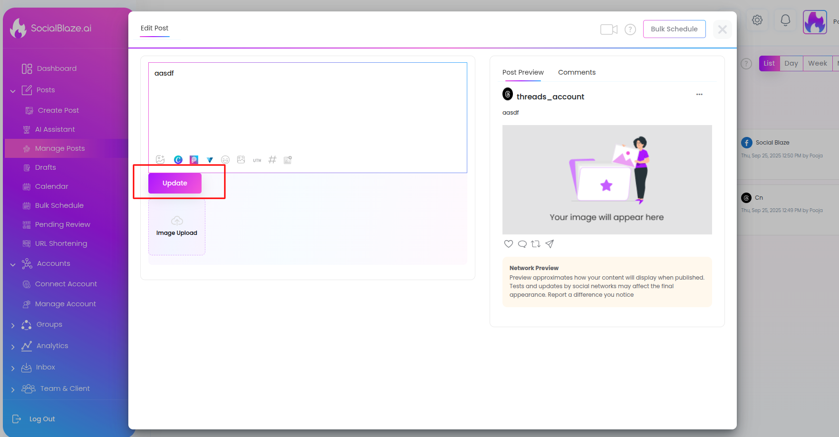Image resolution: width=839 pixels, height=437 pixels.
Task: Expand the Analytics sidebar section
Action: (13, 347)
